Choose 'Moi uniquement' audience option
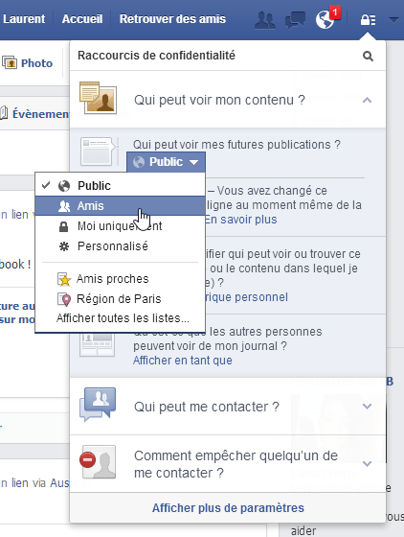The image size is (404, 537). click(x=120, y=226)
